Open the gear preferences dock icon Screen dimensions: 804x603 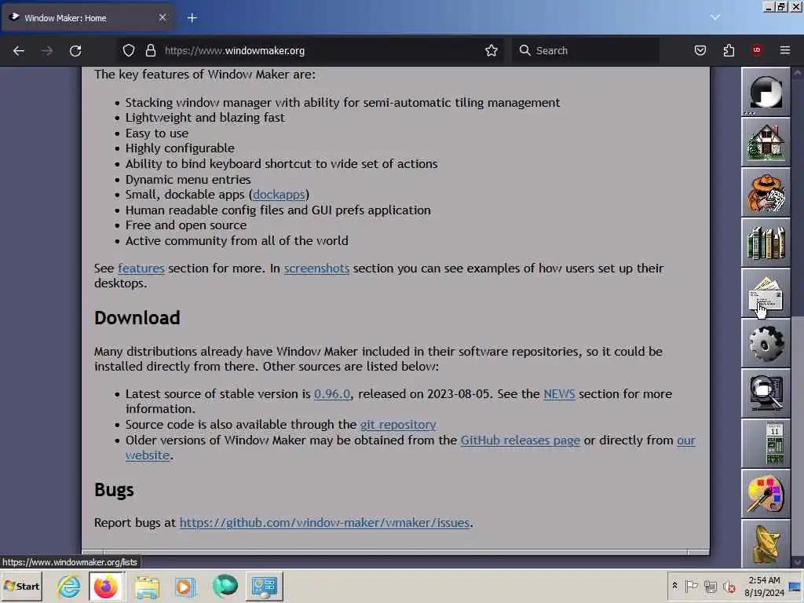click(766, 344)
